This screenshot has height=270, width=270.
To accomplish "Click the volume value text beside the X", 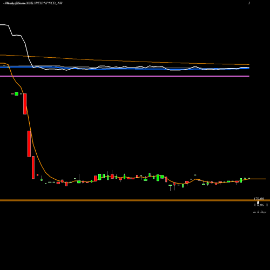I will pos(259,205).
